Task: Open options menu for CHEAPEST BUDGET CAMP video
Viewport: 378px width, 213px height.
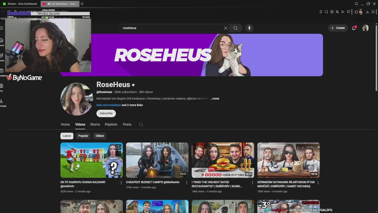Action: tap(187, 183)
